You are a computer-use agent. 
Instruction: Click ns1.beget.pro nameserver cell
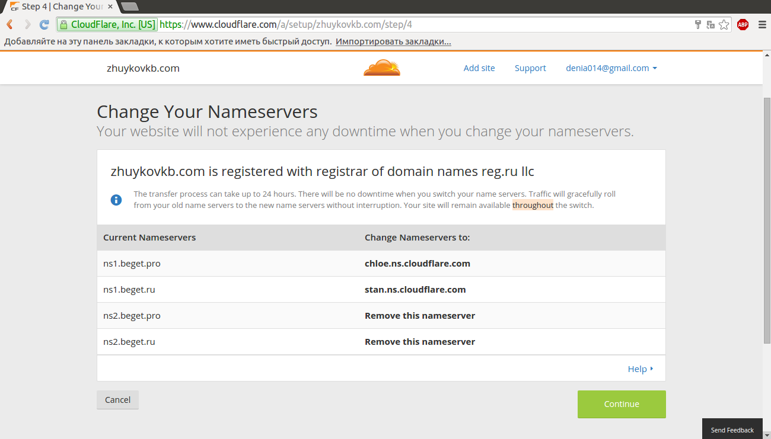pos(132,264)
